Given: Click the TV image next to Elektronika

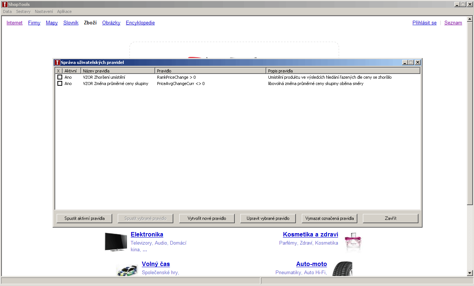Looking at the screenshot, I should pyautogui.click(x=116, y=242).
